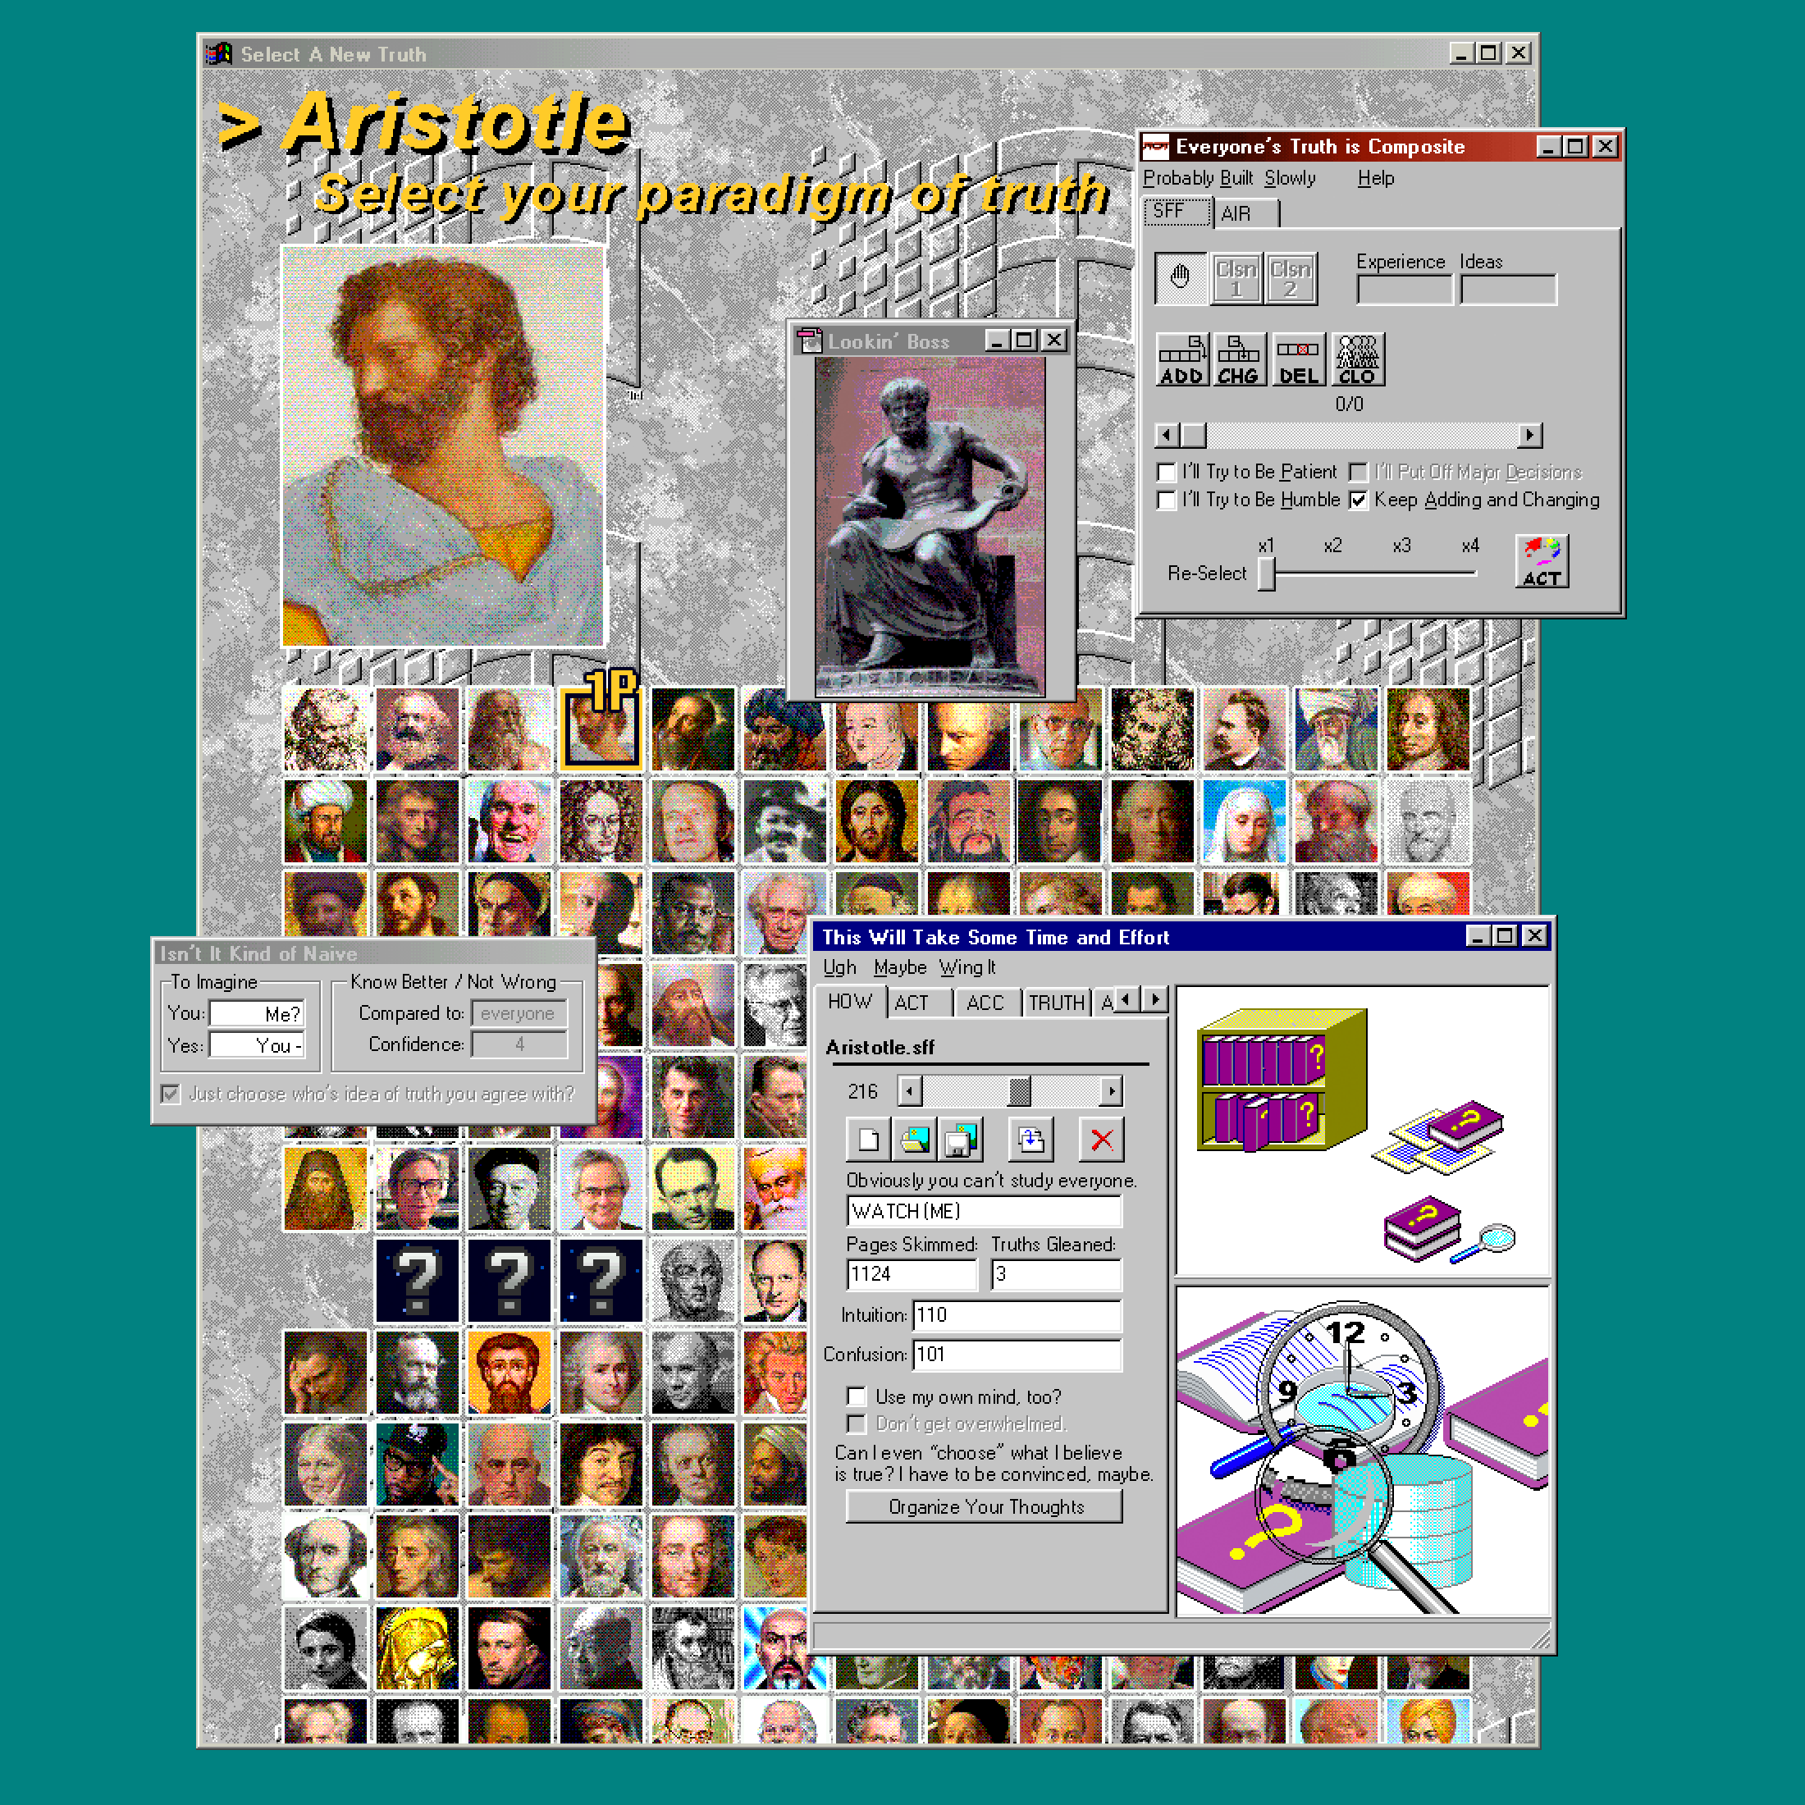Open the Wing It menu

[x=967, y=967]
